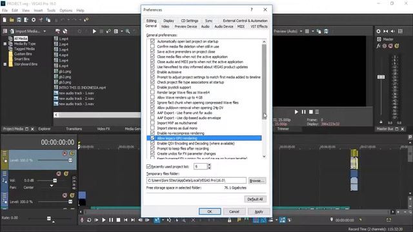The height and width of the screenshot is (232, 413).
Task: Click the Master Bus properties gear icon
Action: click(379, 32)
